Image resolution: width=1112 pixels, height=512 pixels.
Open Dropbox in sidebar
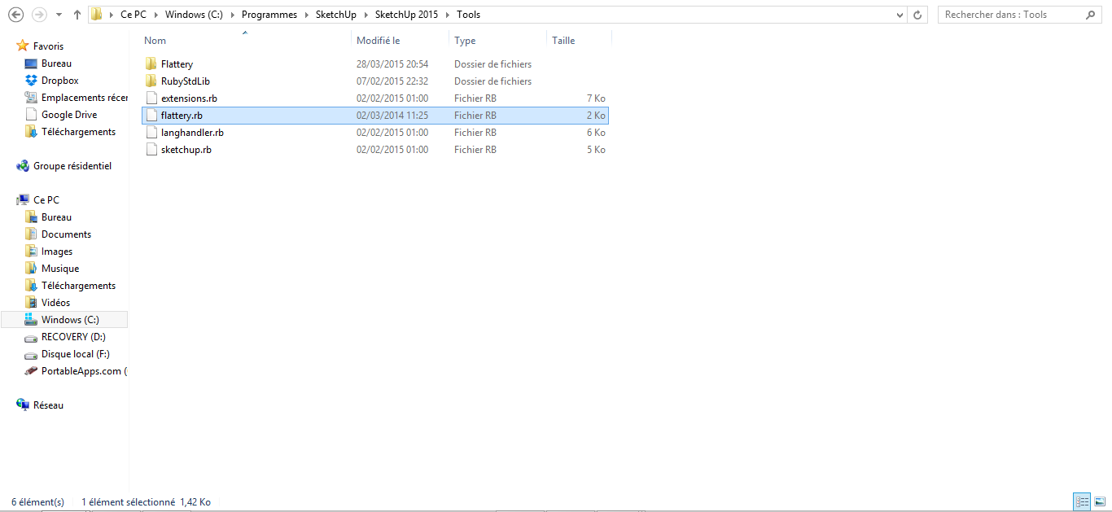59,81
